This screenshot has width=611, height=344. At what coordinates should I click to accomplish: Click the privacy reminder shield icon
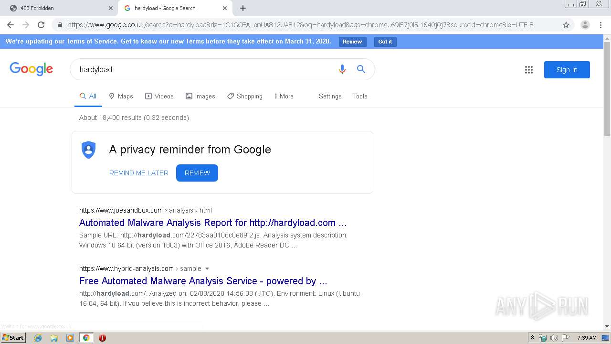(89, 150)
